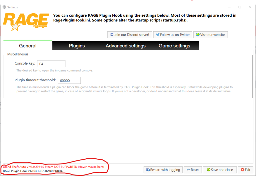
Task: Switch to the Plugins tab
Action: click(77, 46)
